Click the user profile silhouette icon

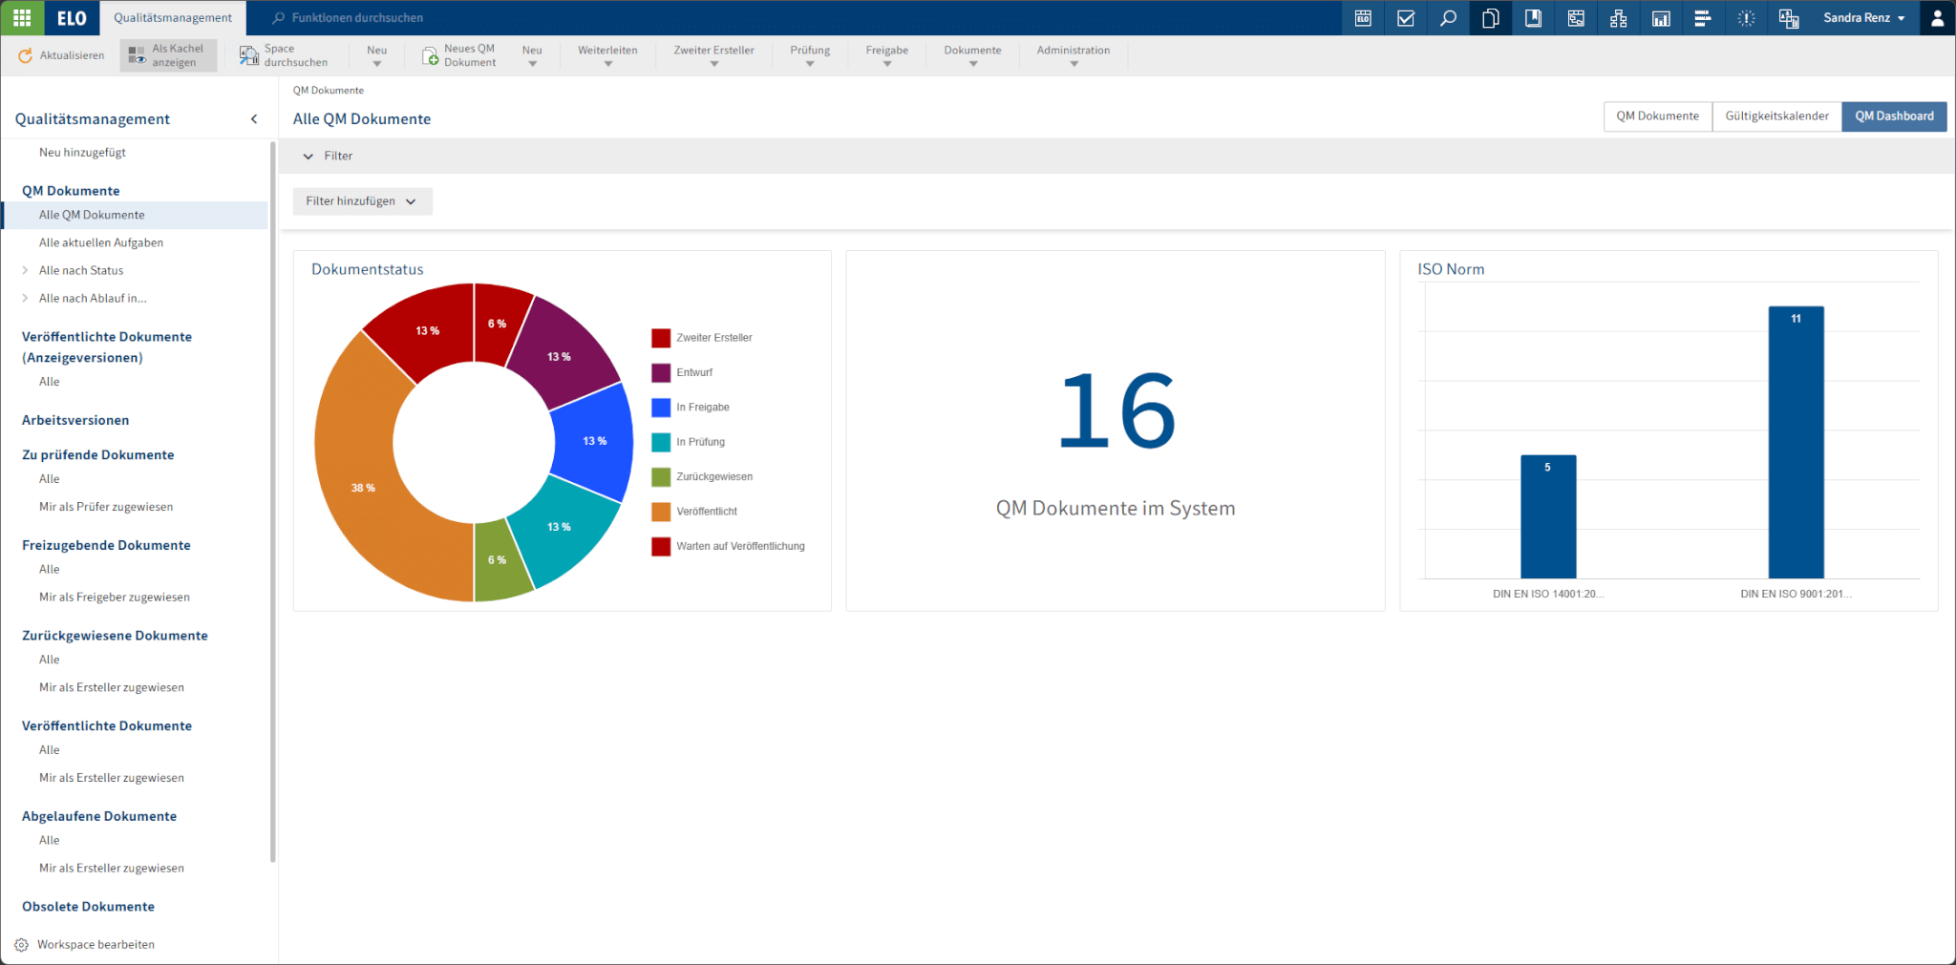pos(1937,17)
